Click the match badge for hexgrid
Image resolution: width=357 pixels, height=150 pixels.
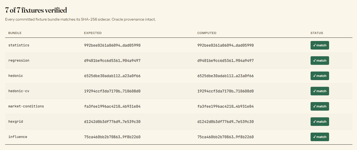coord(320,122)
